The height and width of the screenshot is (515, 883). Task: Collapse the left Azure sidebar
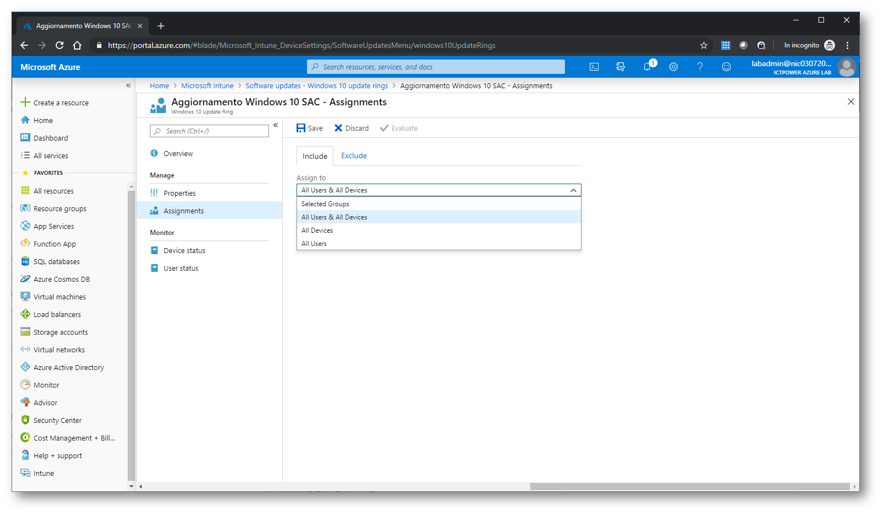pos(128,85)
